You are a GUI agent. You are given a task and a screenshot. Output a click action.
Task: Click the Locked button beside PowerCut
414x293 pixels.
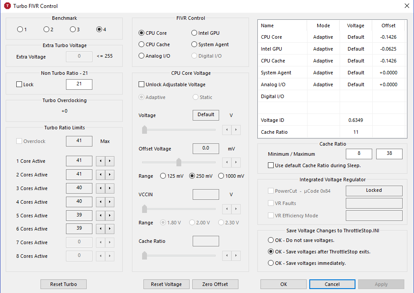coord(374,190)
